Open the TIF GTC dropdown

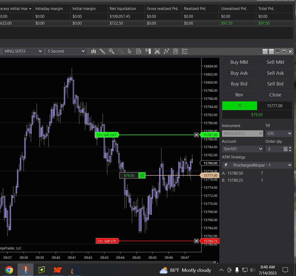[x=278, y=134]
